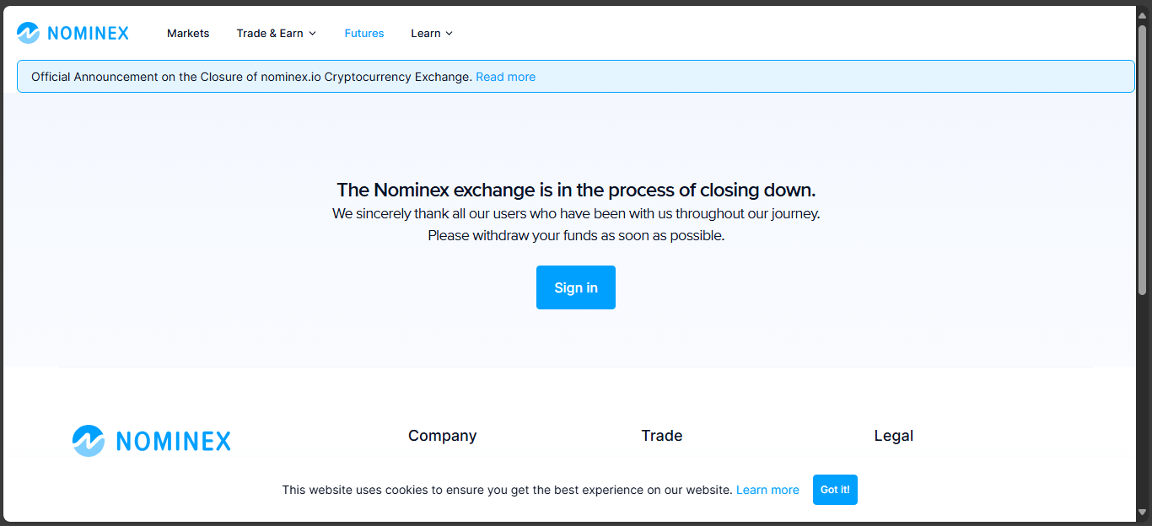Go to the Futures tab
Image resolution: width=1152 pixels, height=526 pixels.
(364, 34)
